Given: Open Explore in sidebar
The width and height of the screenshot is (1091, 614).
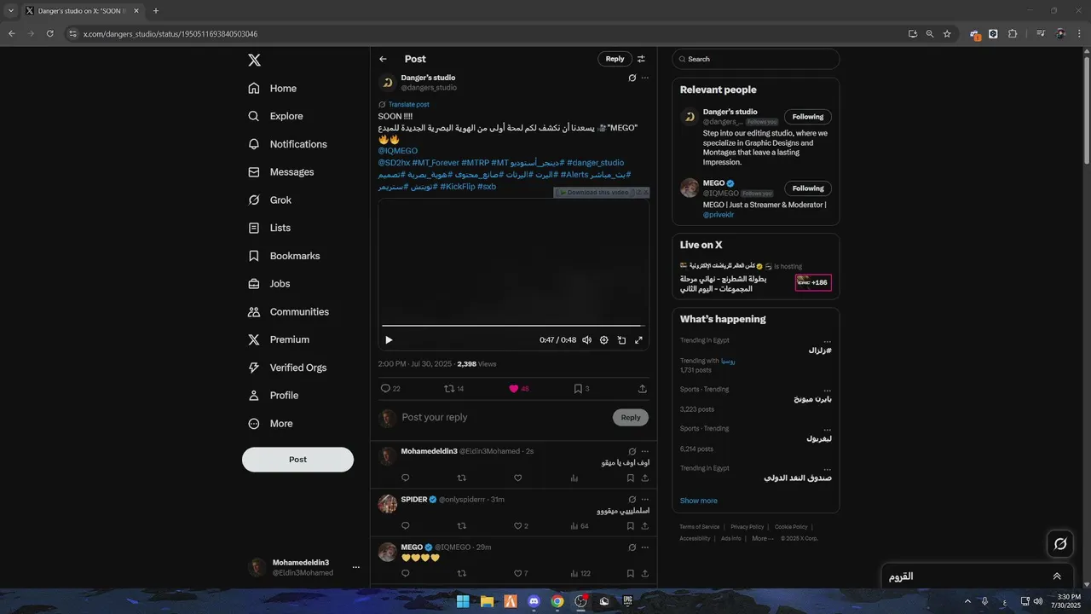Looking at the screenshot, I should (x=275, y=116).
